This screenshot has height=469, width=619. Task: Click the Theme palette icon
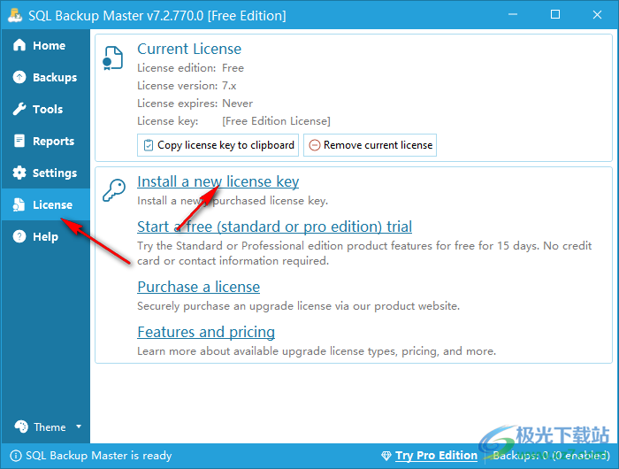(20, 427)
